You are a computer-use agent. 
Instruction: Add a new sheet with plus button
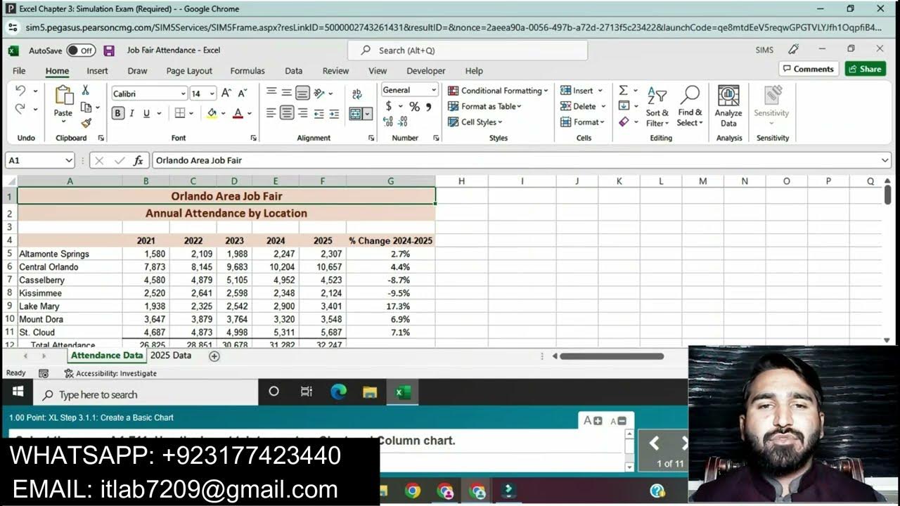[x=214, y=356]
